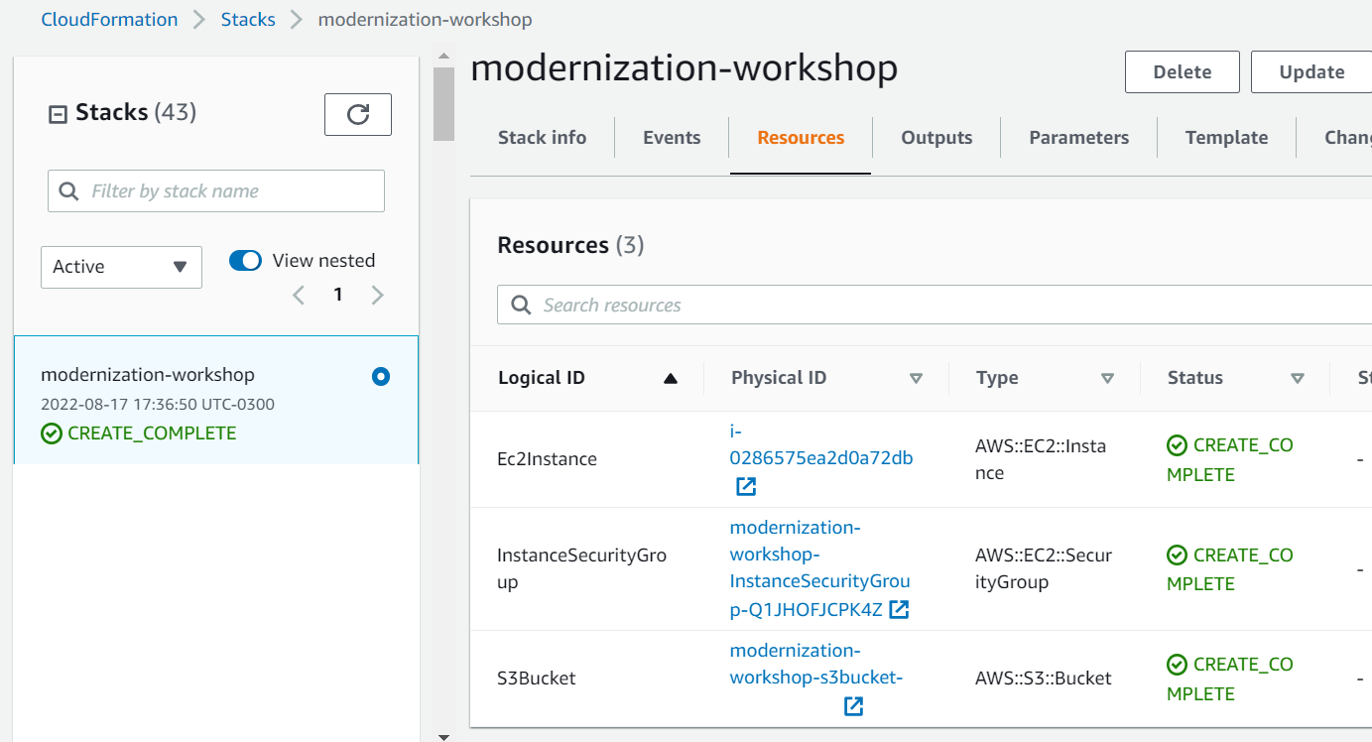The image size is (1372, 742).
Task: Click the vertical scrollbar thumb beside stack panel
Action: [444, 104]
